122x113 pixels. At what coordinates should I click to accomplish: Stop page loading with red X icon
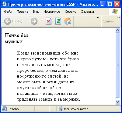click(48, 21)
